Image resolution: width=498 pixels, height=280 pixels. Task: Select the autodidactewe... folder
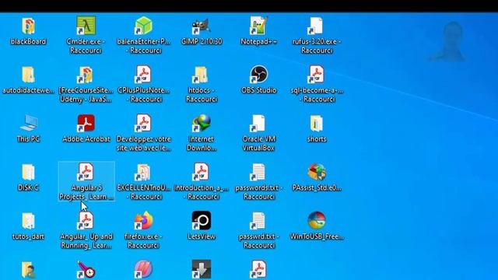pyautogui.click(x=28, y=75)
